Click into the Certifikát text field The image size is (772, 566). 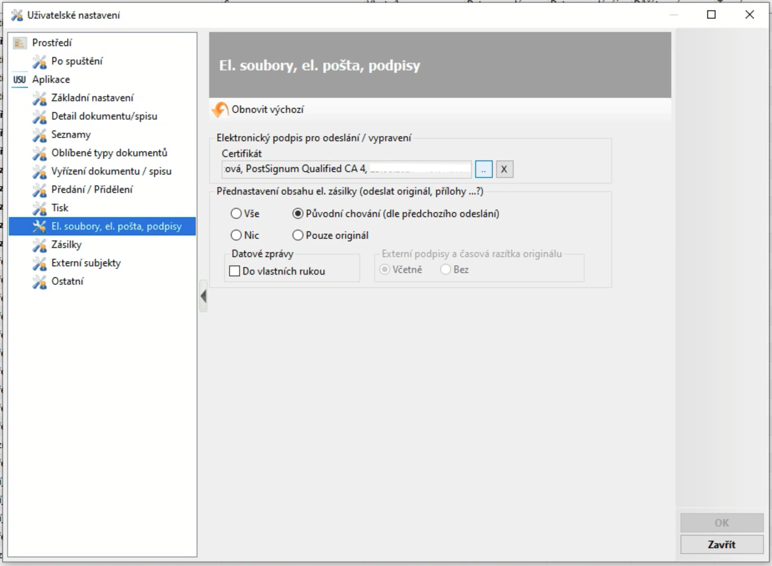(346, 169)
